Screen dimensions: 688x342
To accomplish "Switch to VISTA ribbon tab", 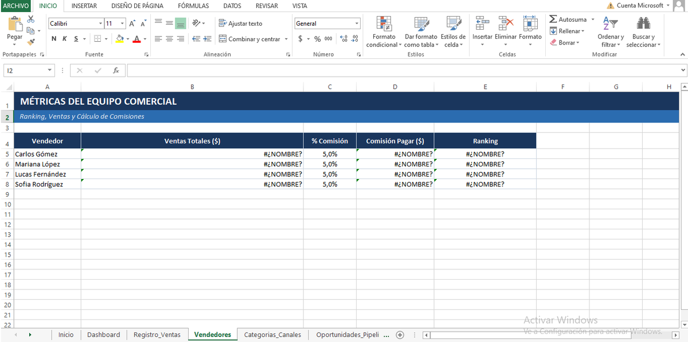I will (300, 6).
